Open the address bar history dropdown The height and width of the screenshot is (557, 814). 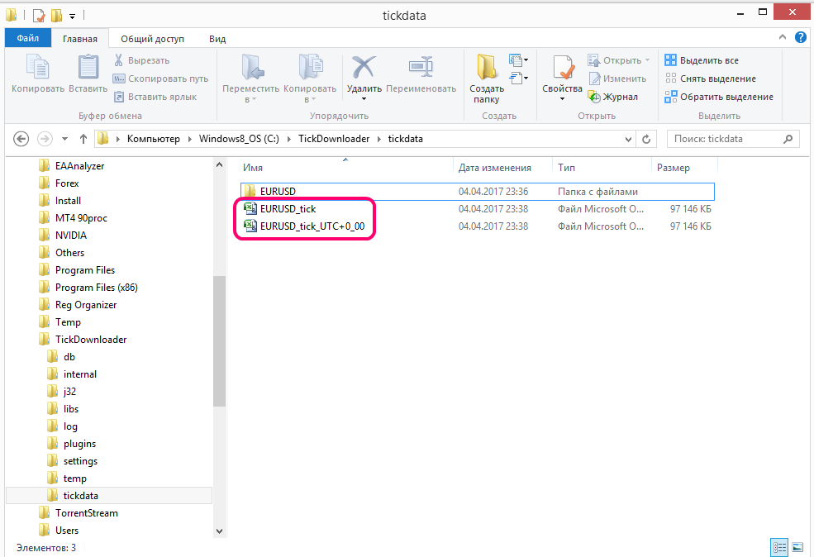[628, 139]
